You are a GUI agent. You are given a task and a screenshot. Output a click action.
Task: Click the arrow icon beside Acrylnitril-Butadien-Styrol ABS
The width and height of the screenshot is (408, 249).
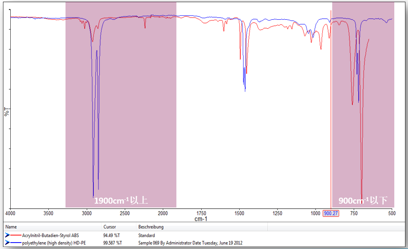(x=7, y=235)
